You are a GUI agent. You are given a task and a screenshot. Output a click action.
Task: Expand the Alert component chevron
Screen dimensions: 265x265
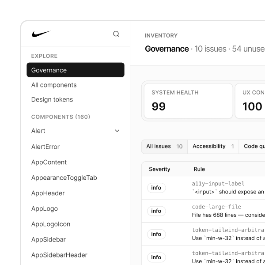point(117,131)
